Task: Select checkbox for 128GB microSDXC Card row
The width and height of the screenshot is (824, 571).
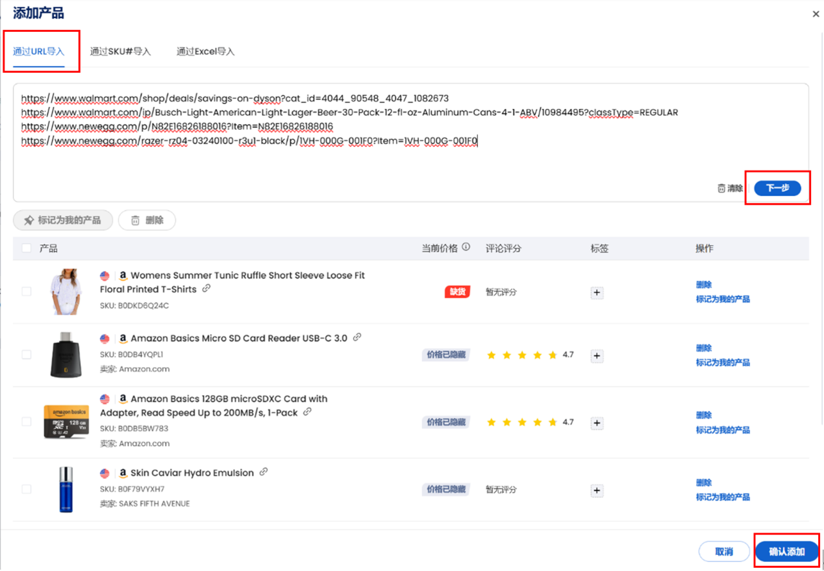Action: [x=27, y=422]
